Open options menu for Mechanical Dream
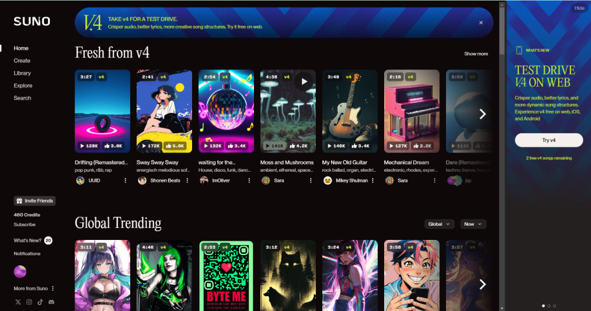 (x=434, y=180)
